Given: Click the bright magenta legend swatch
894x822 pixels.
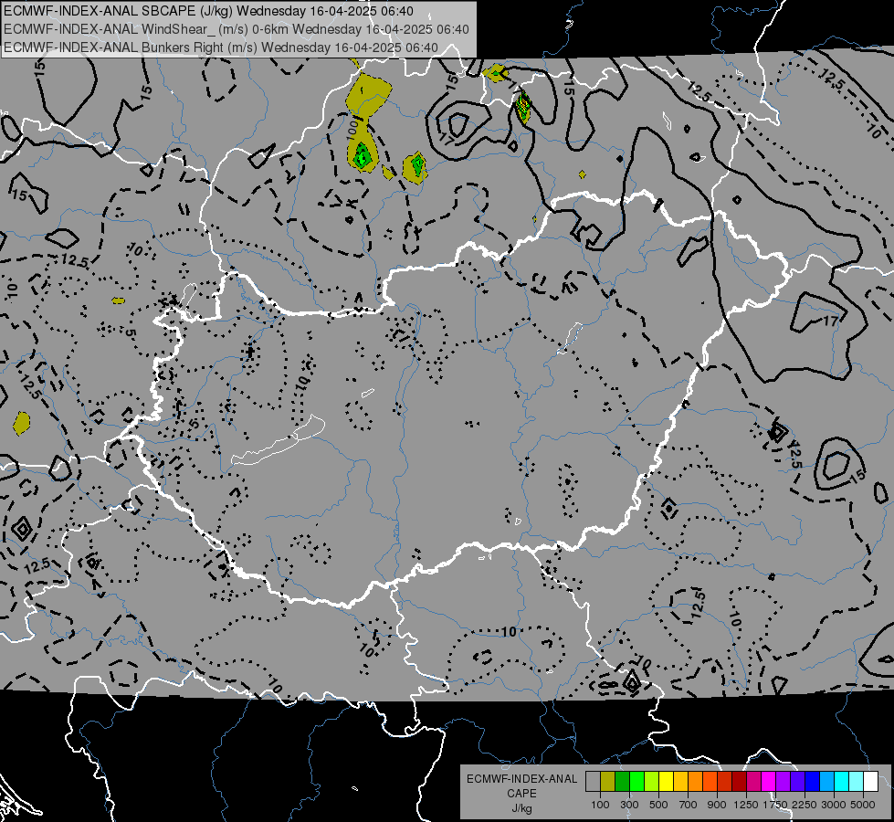Looking at the screenshot, I should (769, 782).
